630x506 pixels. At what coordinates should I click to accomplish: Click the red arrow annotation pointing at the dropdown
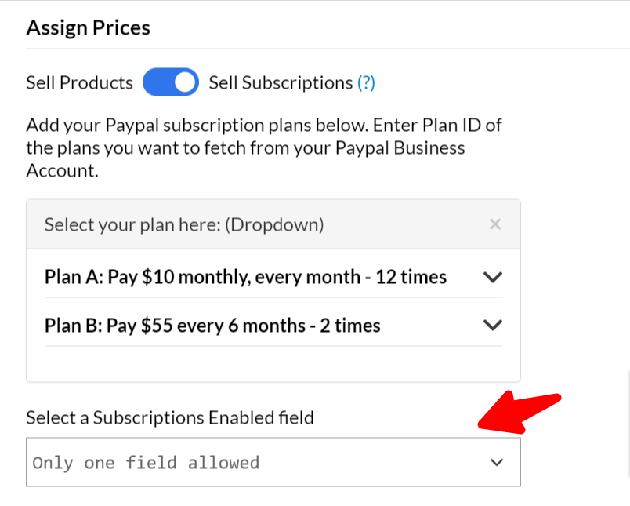click(x=519, y=413)
